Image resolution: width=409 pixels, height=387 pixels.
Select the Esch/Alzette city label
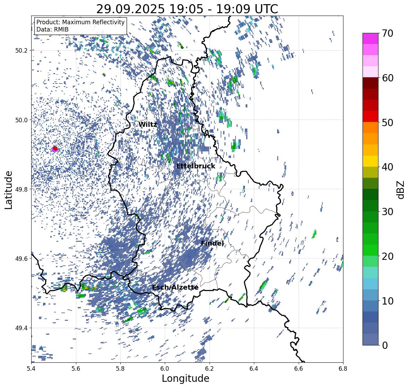(x=175, y=287)
